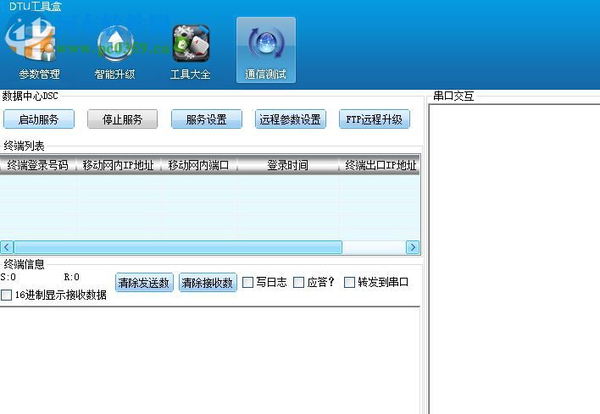Sort by the 登录时间 column header
Viewport: 600px width, 414px height.
point(288,165)
